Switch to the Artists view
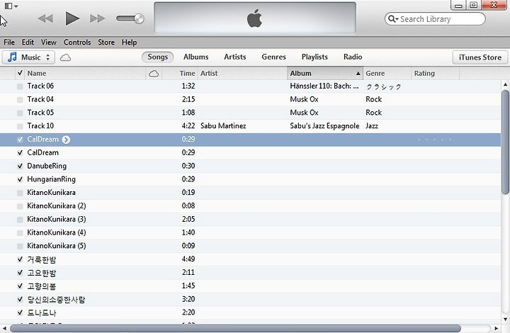 [235, 57]
